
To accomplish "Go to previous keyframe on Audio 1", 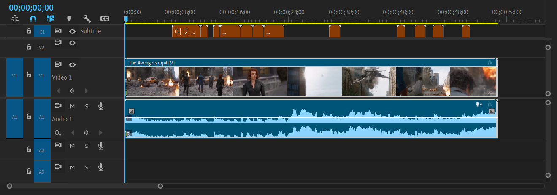I will click(x=72, y=133).
